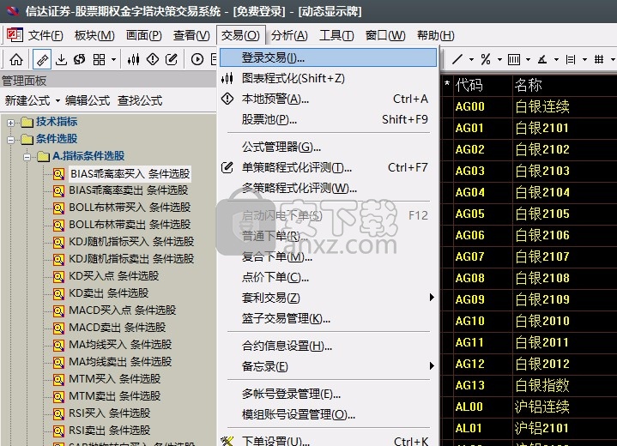Select the angle measurement tool icon

click(542, 59)
